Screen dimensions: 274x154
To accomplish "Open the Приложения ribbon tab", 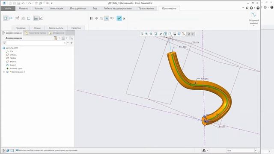I will (x=146, y=9).
